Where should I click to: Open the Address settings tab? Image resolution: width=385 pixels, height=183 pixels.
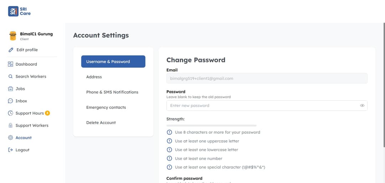coord(94,77)
